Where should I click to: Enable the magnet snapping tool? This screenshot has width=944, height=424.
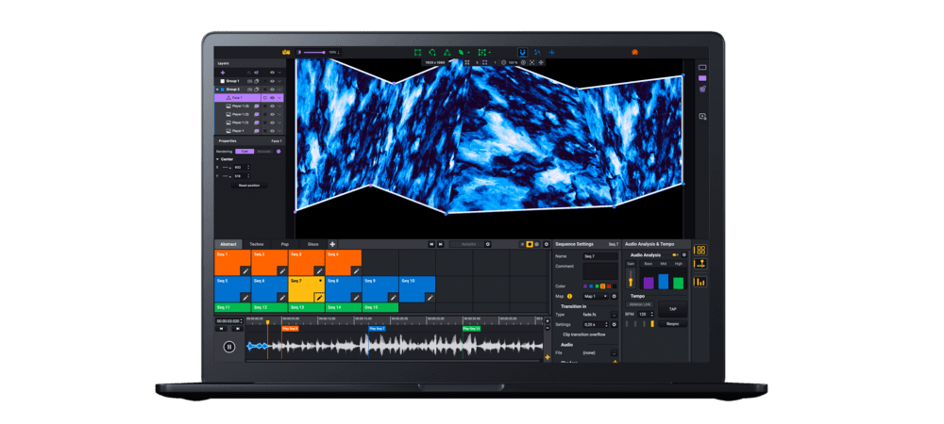[522, 52]
